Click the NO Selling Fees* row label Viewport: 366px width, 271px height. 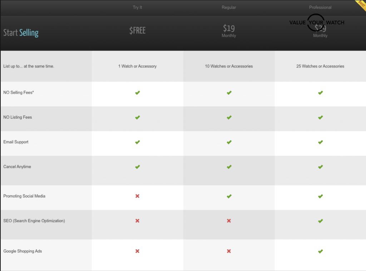click(19, 93)
